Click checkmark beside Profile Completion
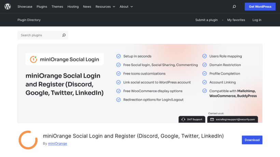This screenshot has width=280, height=157. [x=205, y=74]
